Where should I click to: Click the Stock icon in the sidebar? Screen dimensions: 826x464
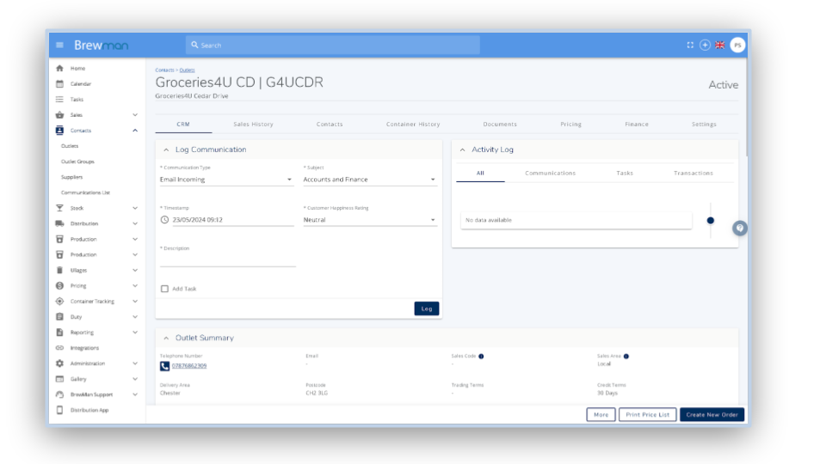[59, 208]
